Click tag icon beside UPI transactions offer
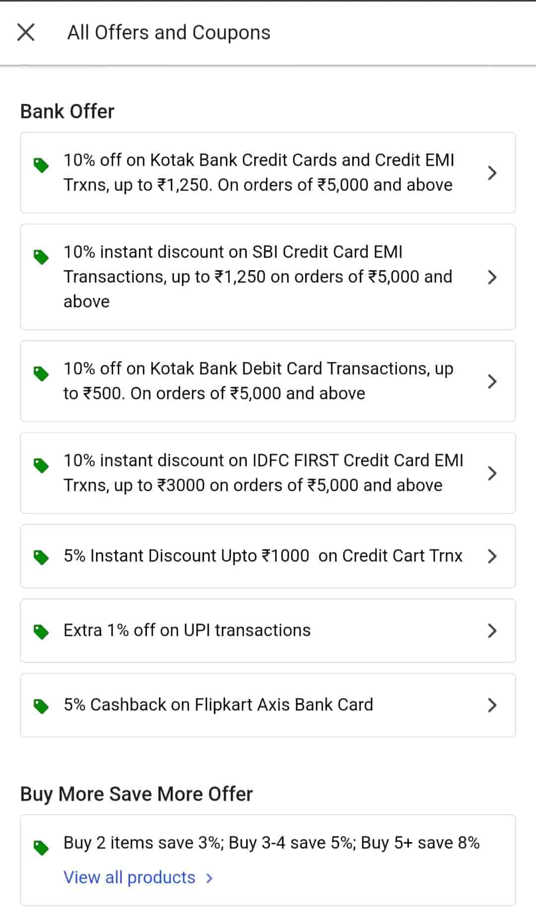Viewport: 536px width, 916px height. pos(41,632)
